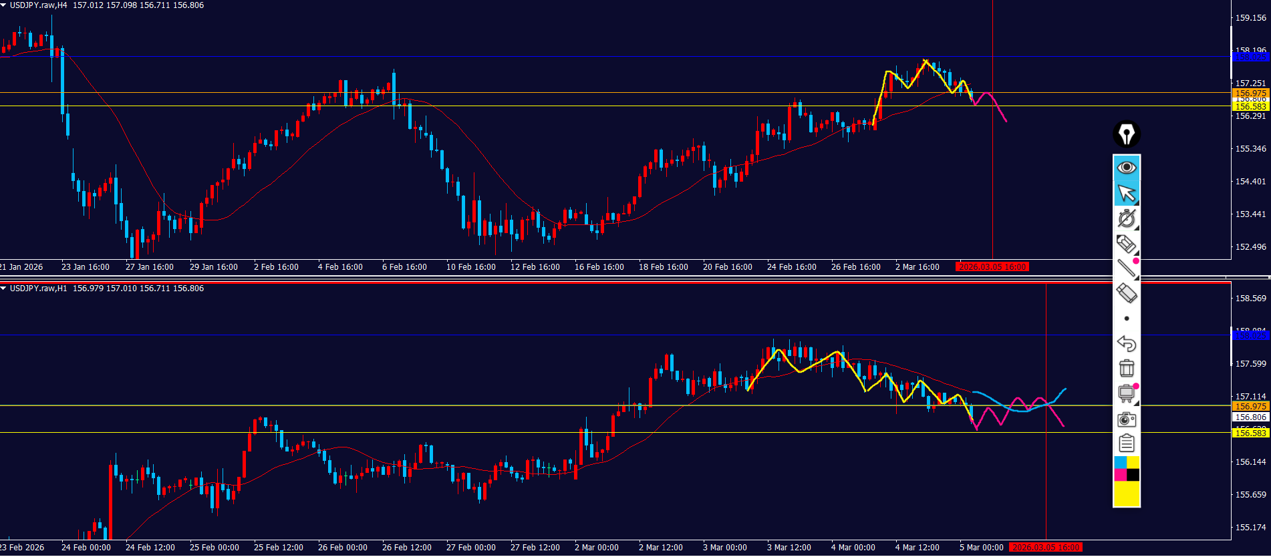Delete all drawings with the trash icon
Image resolution: width=1271 pixels, height=557 pixels.
pyautogui.click(x=1127, y=368)
